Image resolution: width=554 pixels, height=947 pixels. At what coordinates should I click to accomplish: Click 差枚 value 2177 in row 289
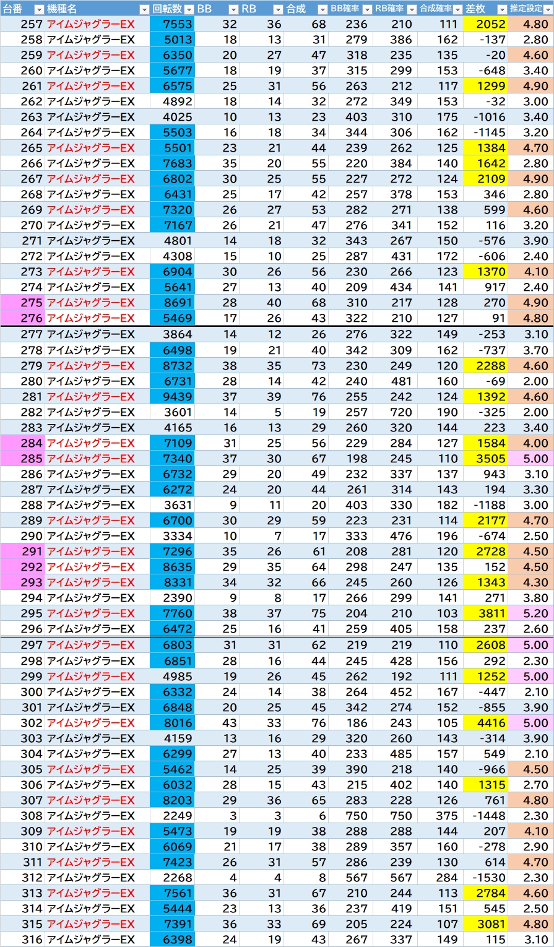point(485,521)
